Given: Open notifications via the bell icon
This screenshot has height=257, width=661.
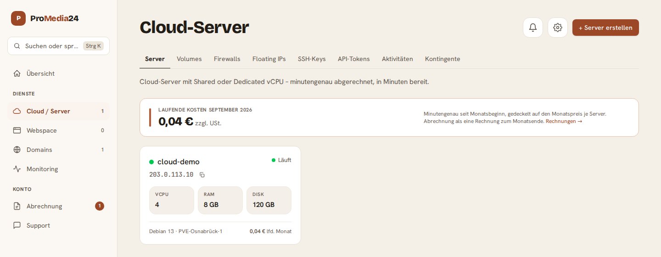Looking at the screenshot, I should point(533,28).
